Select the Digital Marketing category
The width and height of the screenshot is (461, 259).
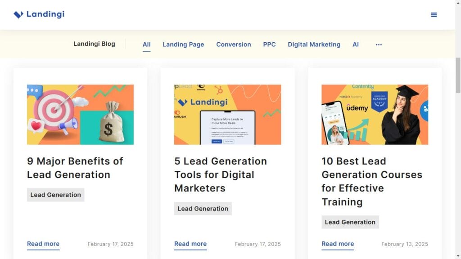point(314,45)
